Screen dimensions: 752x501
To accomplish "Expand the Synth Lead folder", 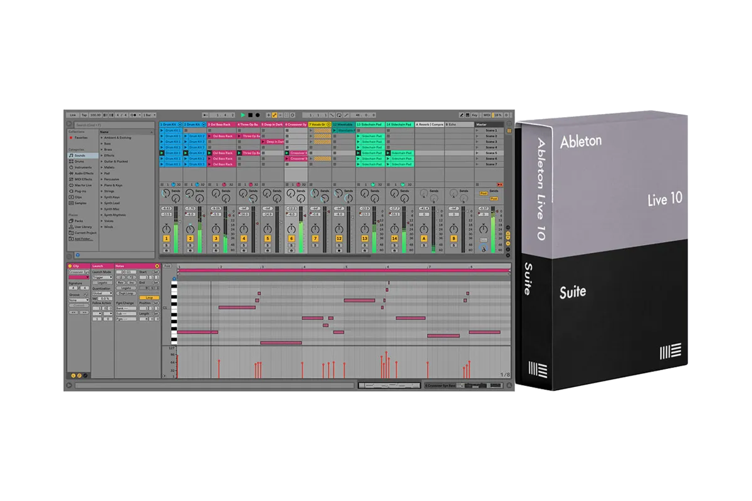I will tap(102, 203).
